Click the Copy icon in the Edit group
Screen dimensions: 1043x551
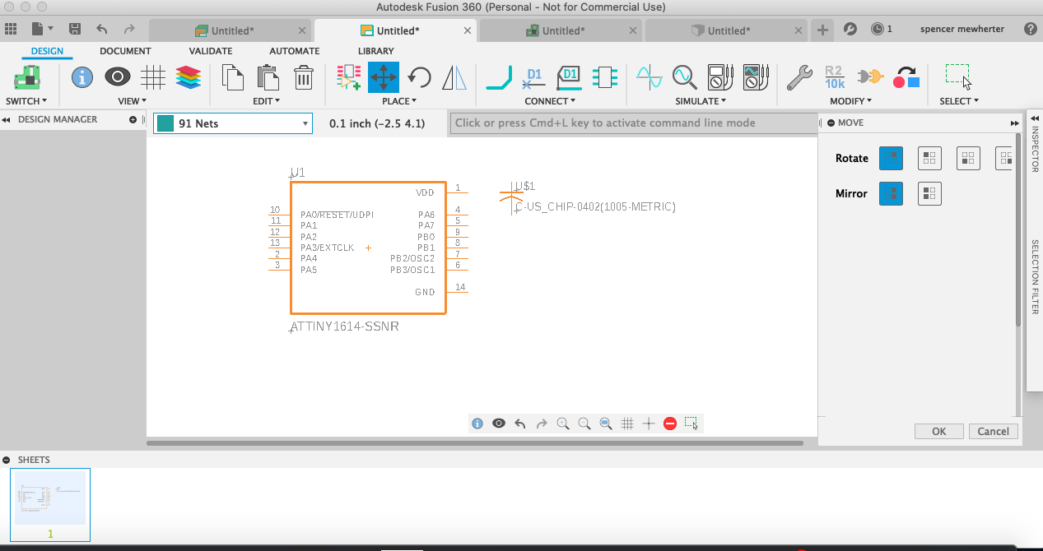point(234,78)
